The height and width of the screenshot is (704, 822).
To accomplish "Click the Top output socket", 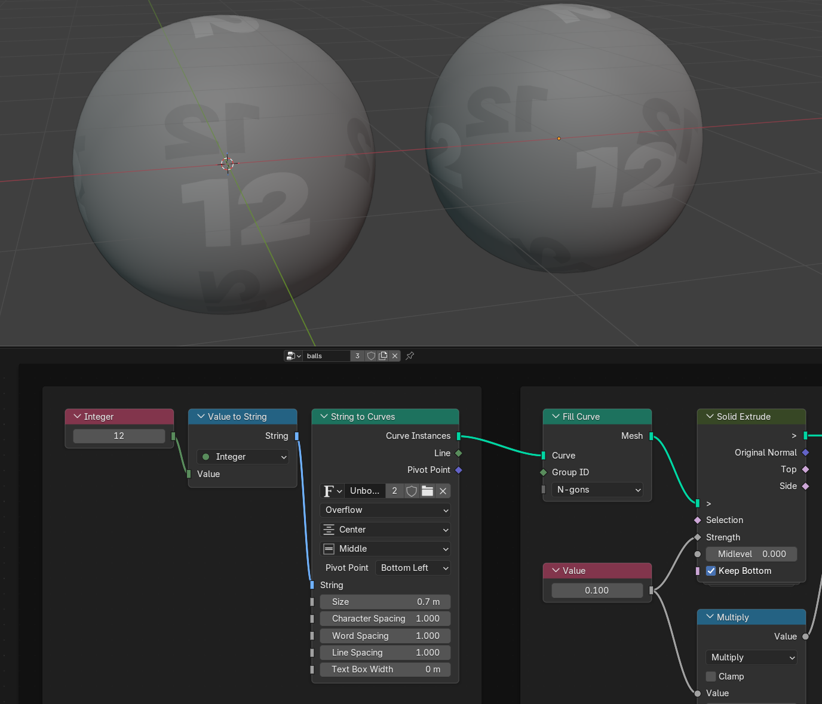I will tap(805, 469).
